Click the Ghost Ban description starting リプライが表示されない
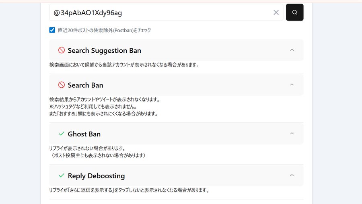 [x=87, y=148]
